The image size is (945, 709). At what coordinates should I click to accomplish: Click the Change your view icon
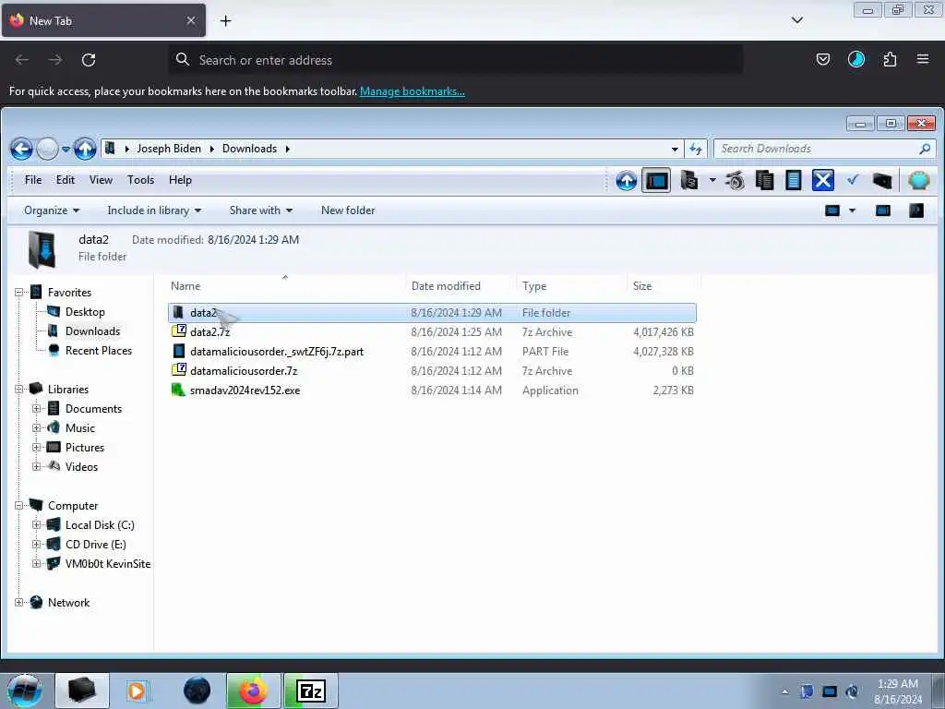click(832, 210)
